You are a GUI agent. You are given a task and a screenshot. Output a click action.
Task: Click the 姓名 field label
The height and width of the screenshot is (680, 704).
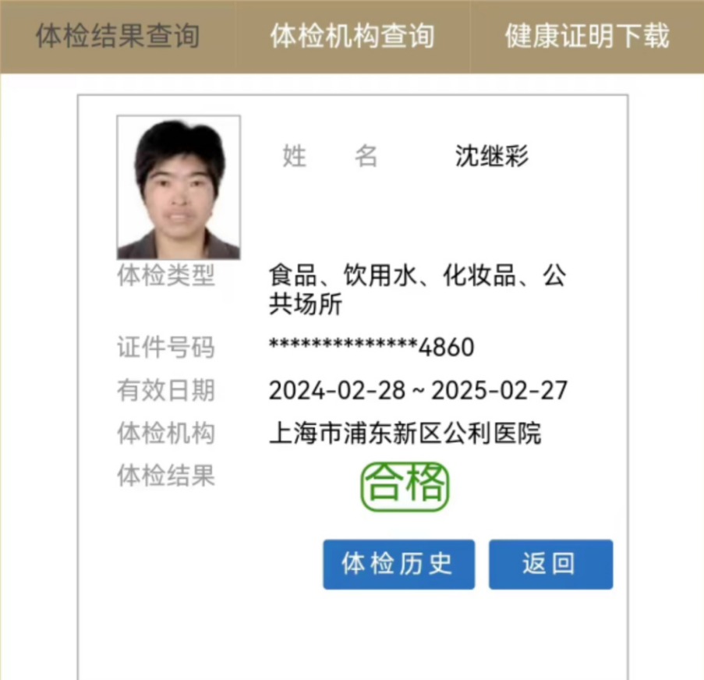pos(330,156)
